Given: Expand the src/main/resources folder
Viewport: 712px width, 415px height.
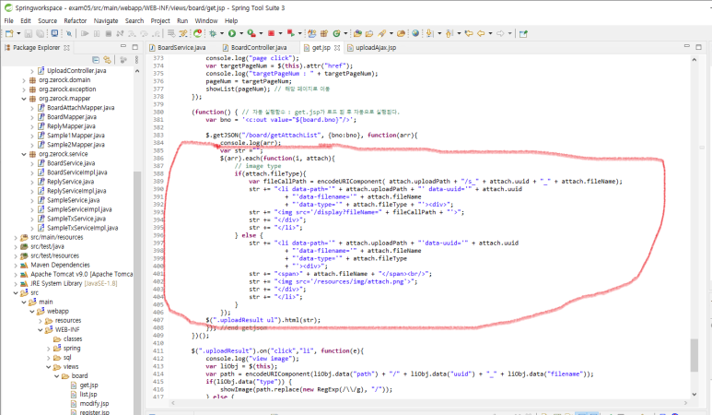Looking at the screenshot, I should [16, 237].
